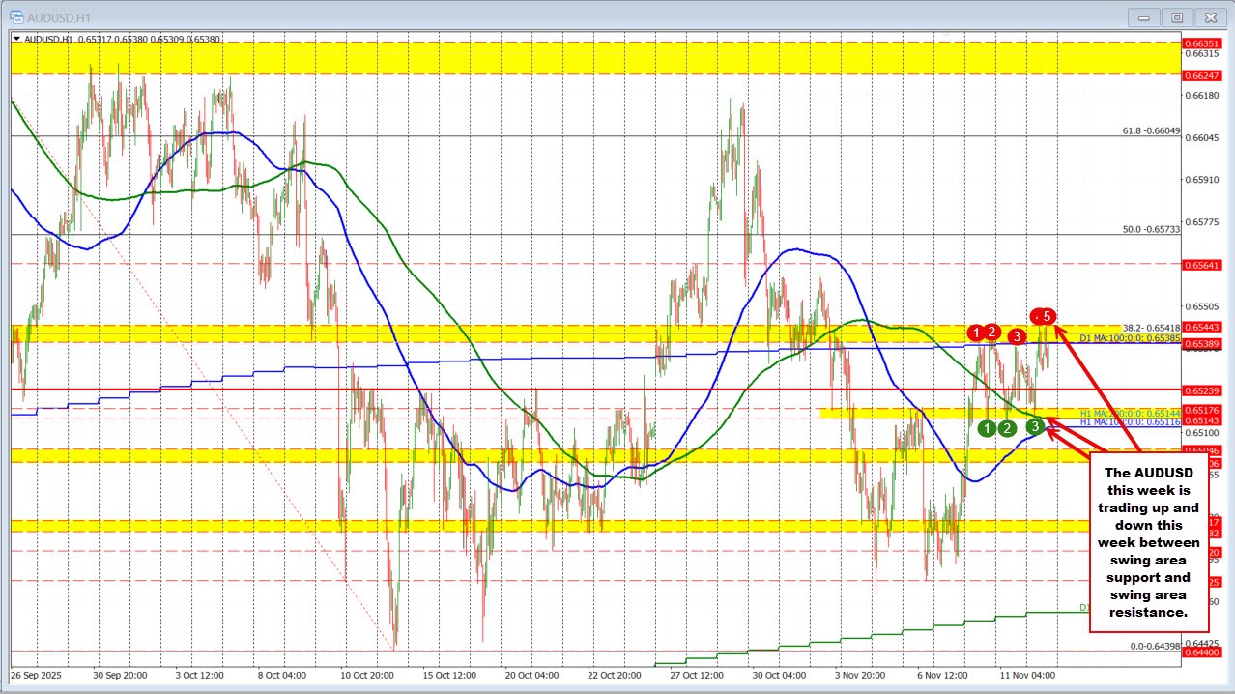Collapse the OHLC quote line using the arrow
This screenshot has height=694, width=1235.
pos(17,39)
